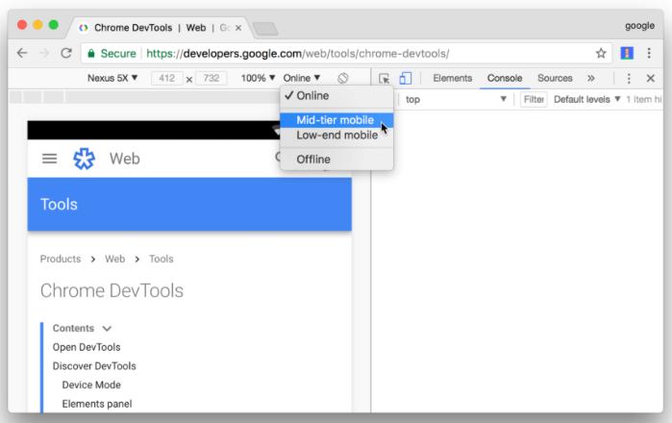Choose Mid-tier mobile throttling
This screenshot has width=672, height=423.
tap(336, 120)
